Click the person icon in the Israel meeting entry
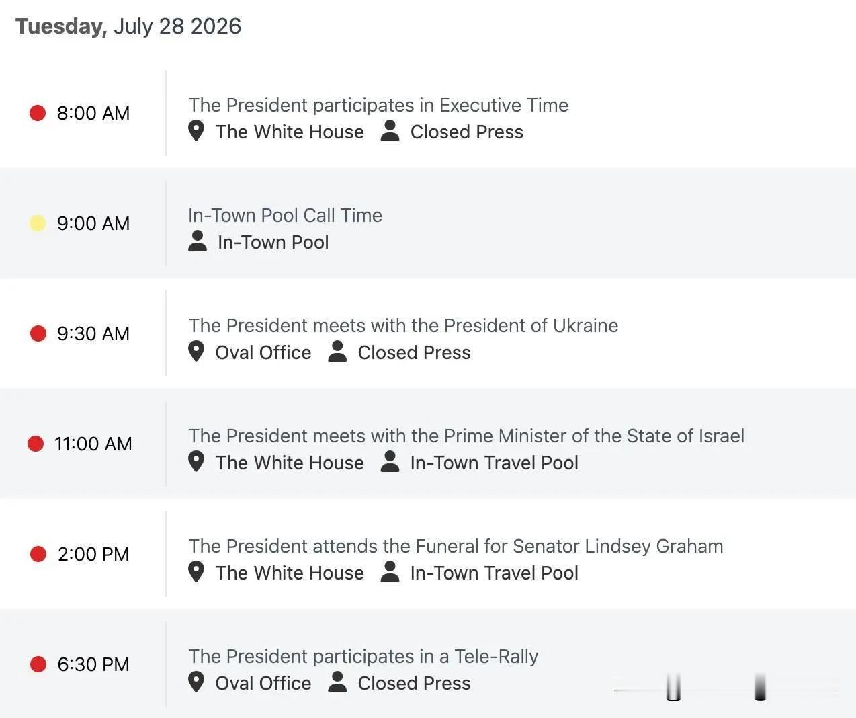The width and height of the screenshot is (856, 718). pyautogui.click(x=390, y=461)
